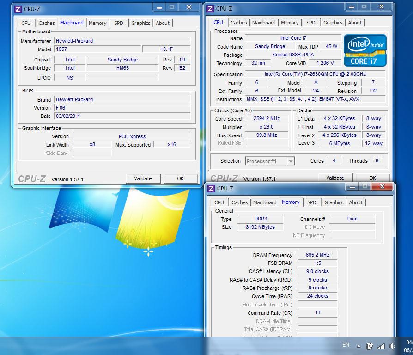Click the Level 3 cache 6 MBytes value
The height and width of the screenshot is (355, 413).
tap(340, 143)
